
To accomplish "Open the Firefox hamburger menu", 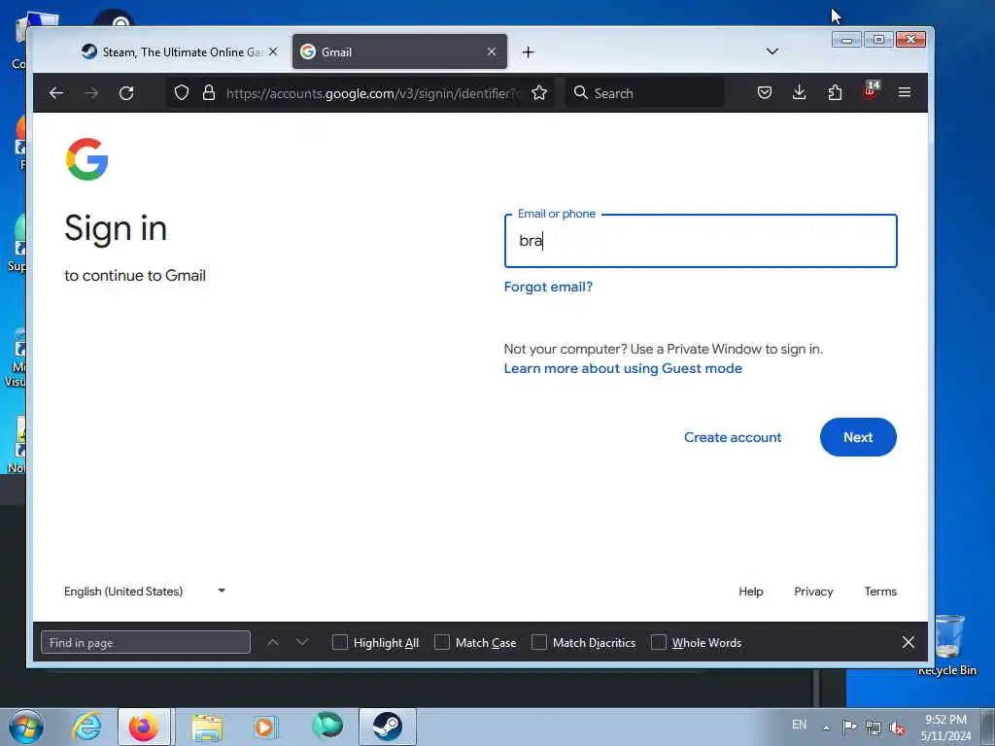I will (x=905, y=93).
